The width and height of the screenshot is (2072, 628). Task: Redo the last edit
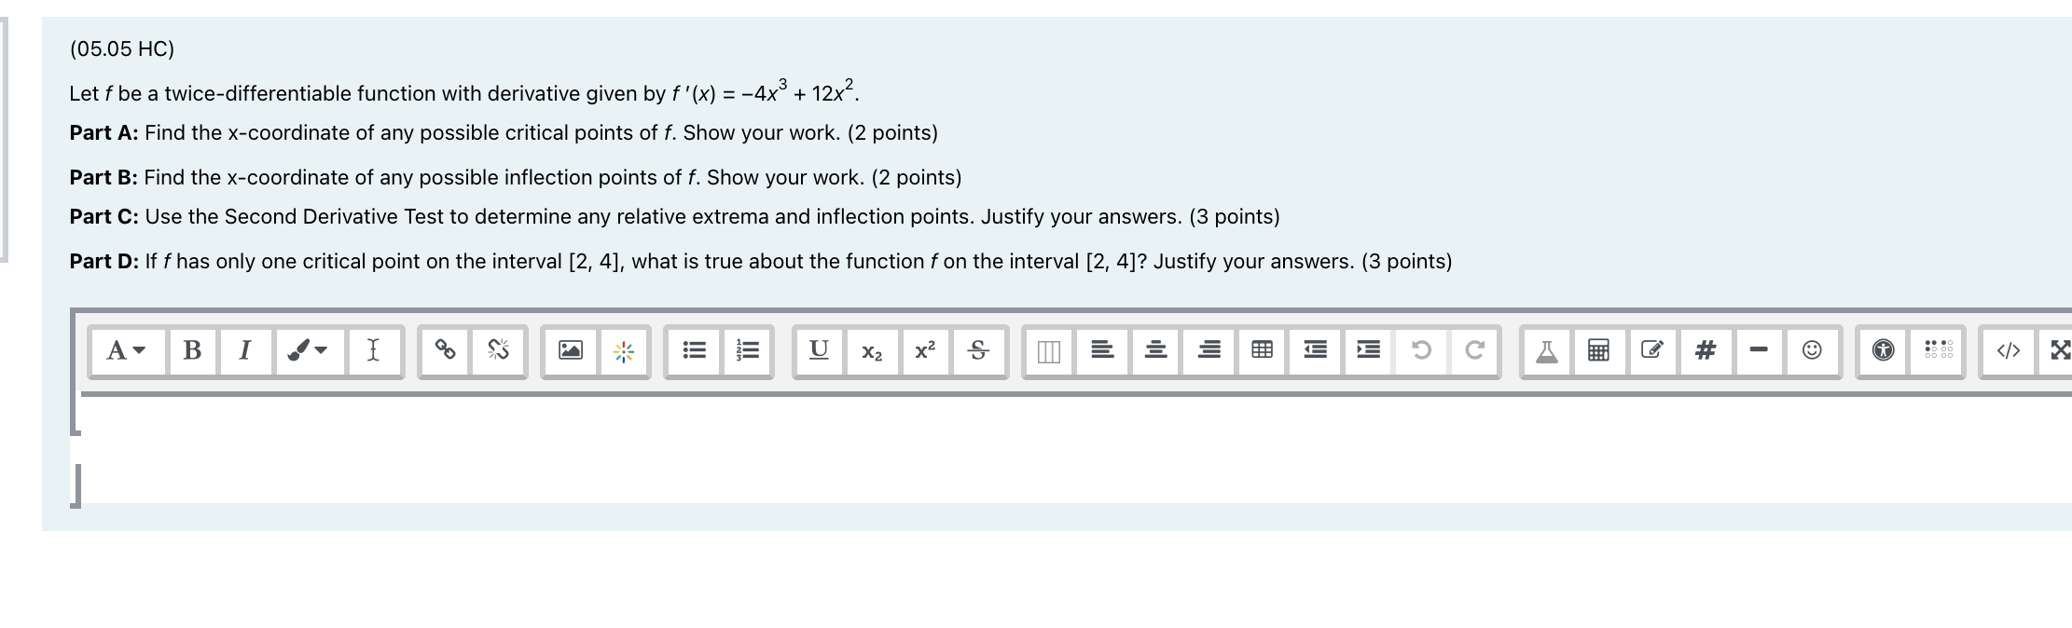1474,351
